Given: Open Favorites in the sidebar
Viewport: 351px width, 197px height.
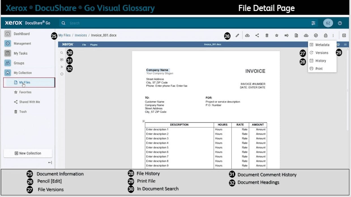Looking at the screenshot, I should (x=25, y=92).
